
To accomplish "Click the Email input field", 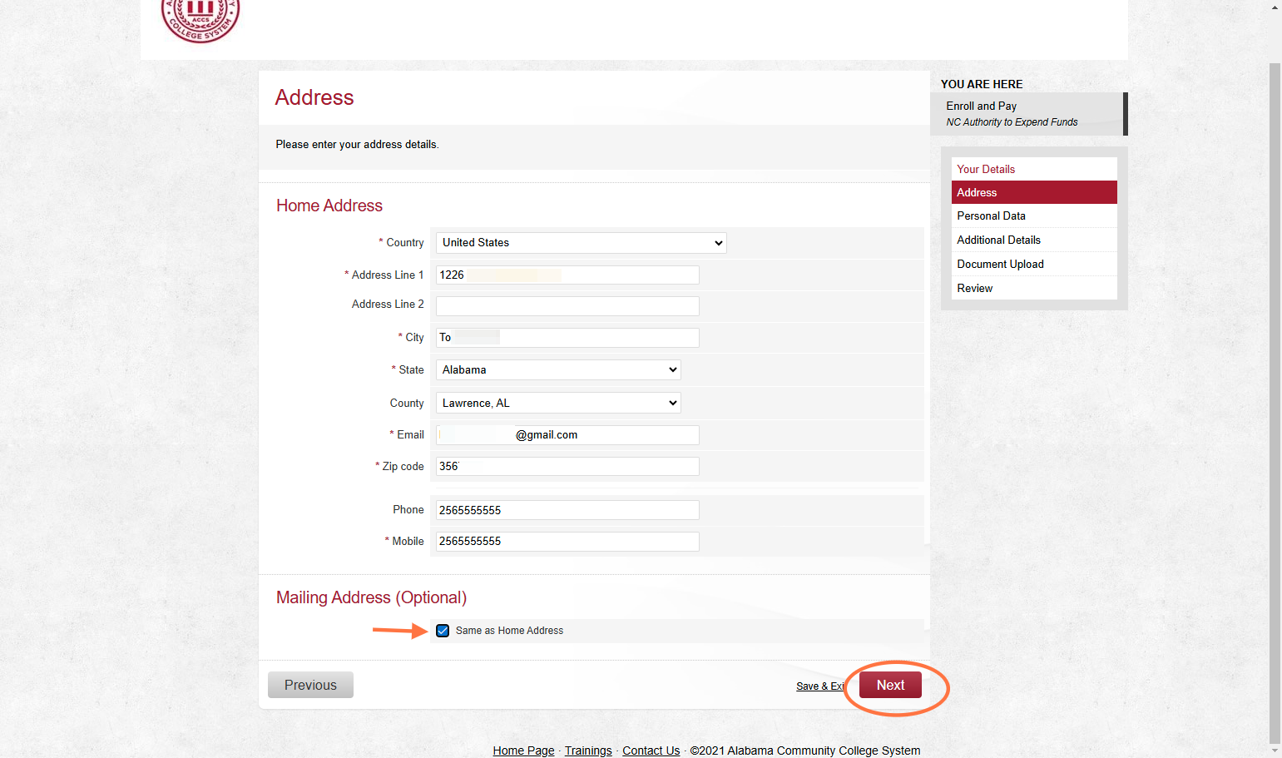I will coord(567,435).
